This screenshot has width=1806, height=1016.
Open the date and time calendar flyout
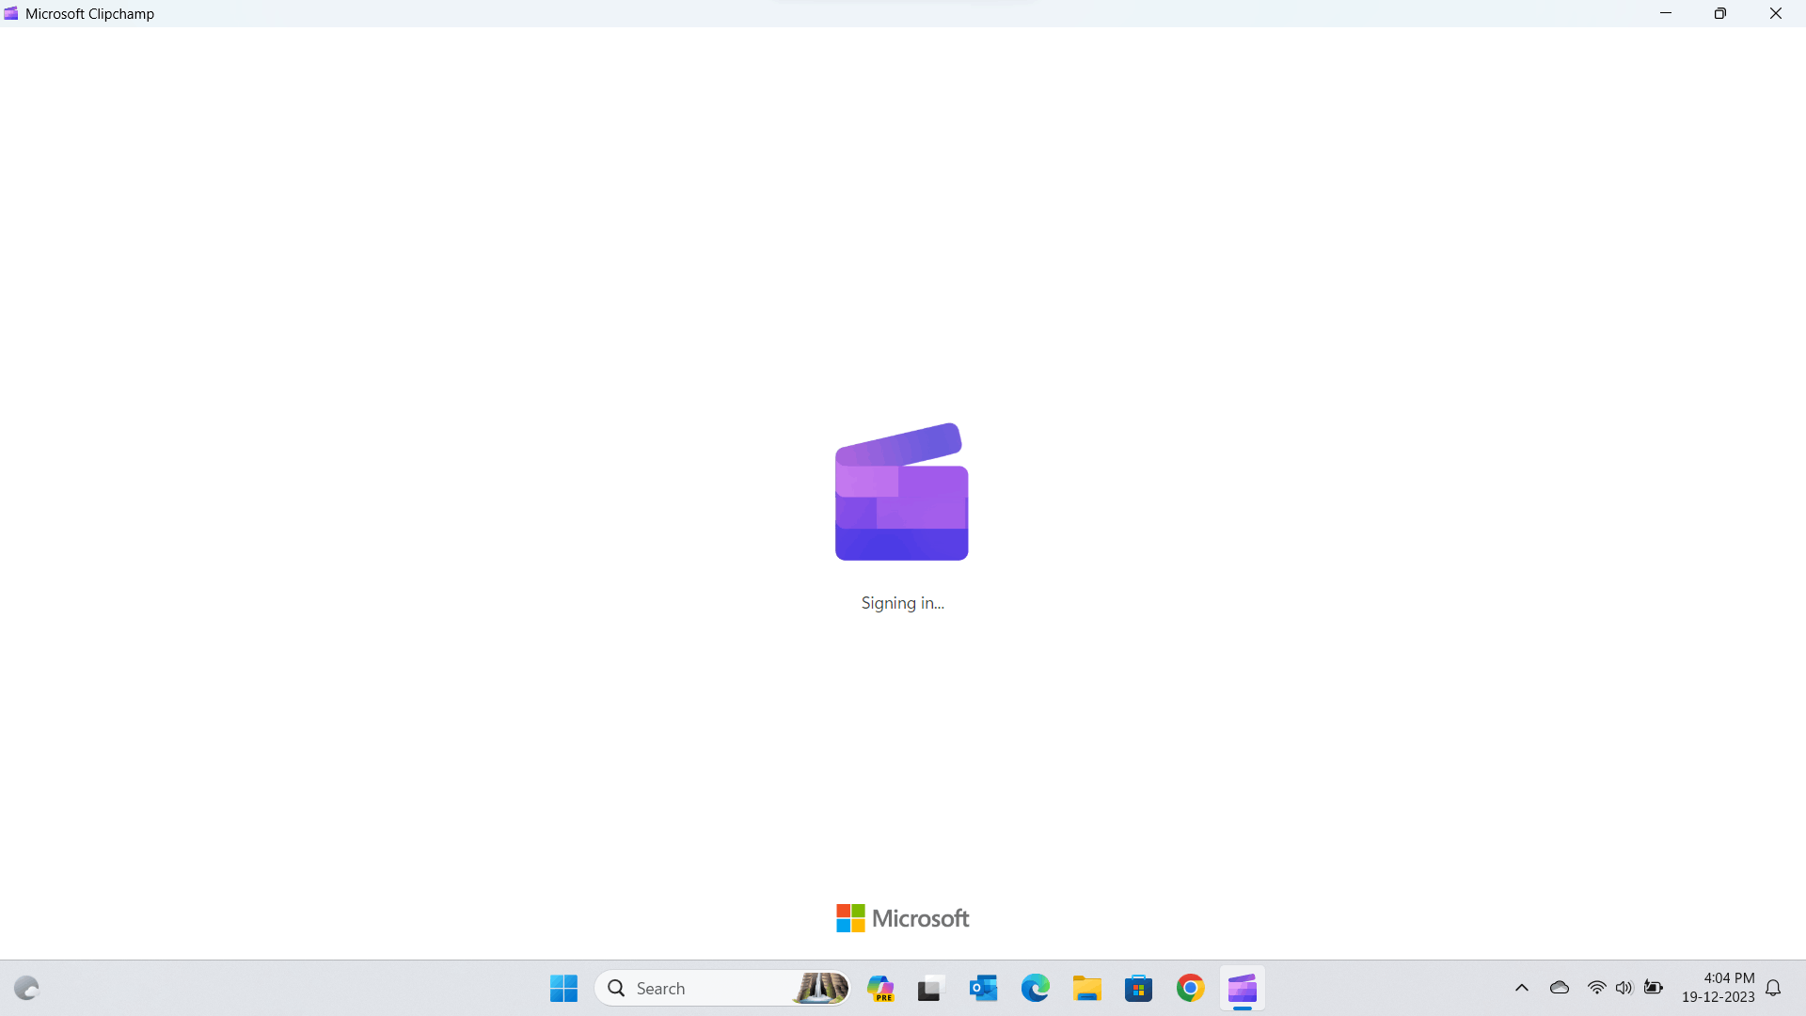tap(1718, 988)
